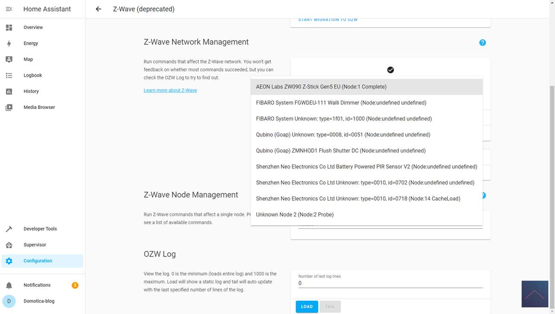
Task: Choose FIBARO FGWDEU-111 Walli Dimmer option
Action: click(x=341, y=103)
